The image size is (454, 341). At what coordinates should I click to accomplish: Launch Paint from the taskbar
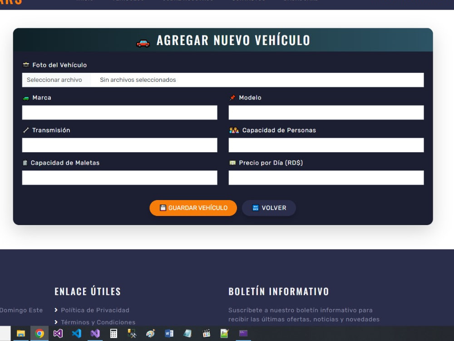tap(151, 333)
